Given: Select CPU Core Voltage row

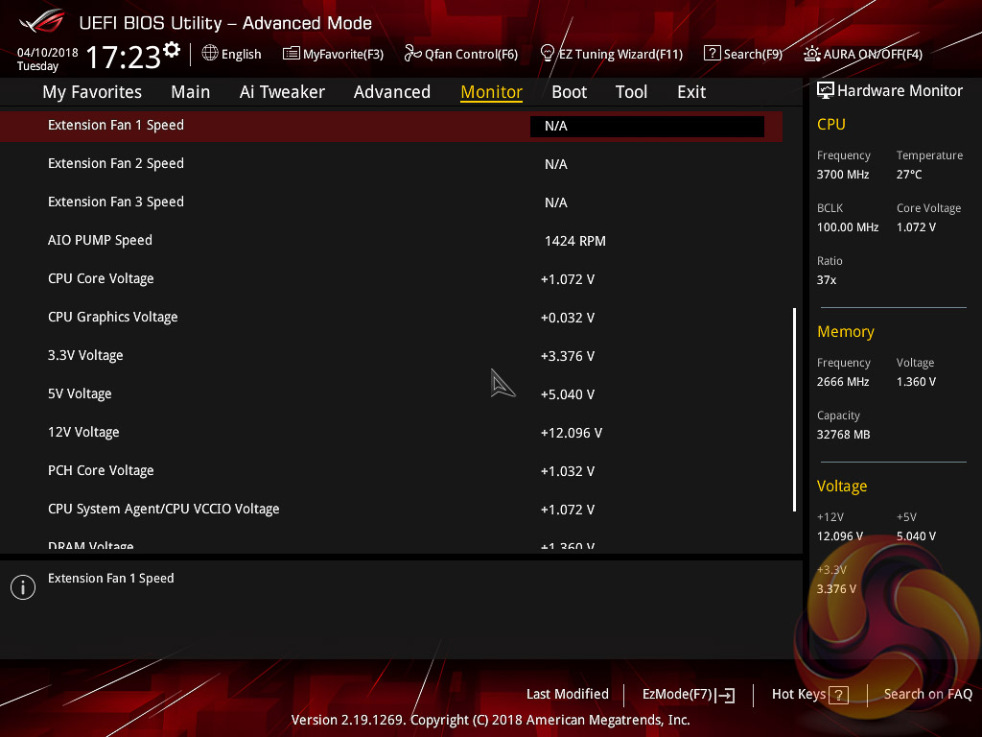Looking at the screenshot, I should pyautogui.click(x=391, y=279).
